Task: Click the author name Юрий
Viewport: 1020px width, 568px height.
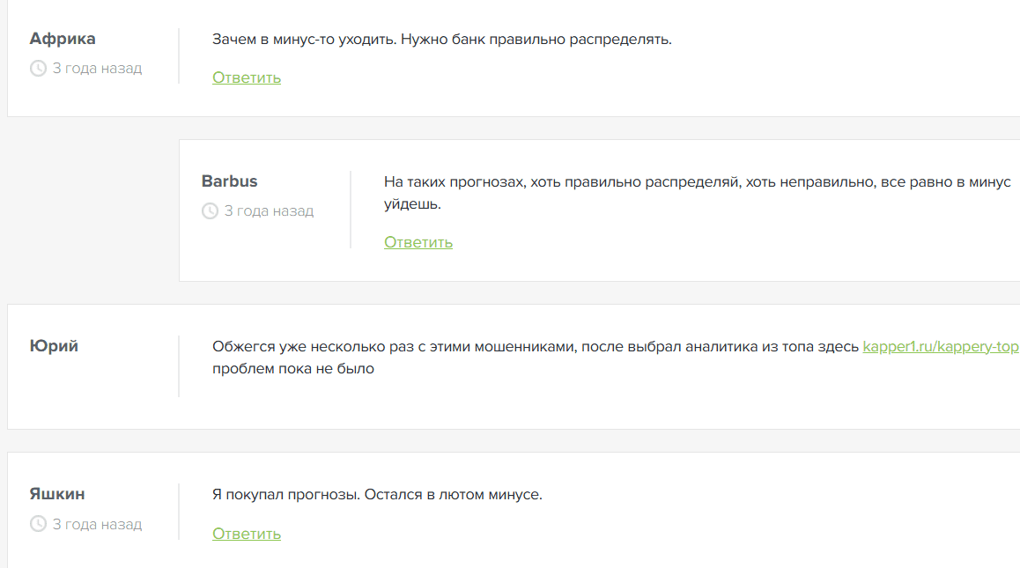Action: [x=54, y=346]
